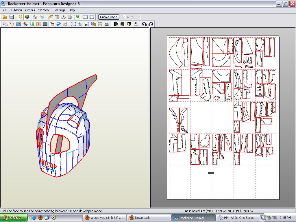Click the image insert tool icon
This screenshot has width=296, height=222.
pyautogui.click(x=45, y=24)
